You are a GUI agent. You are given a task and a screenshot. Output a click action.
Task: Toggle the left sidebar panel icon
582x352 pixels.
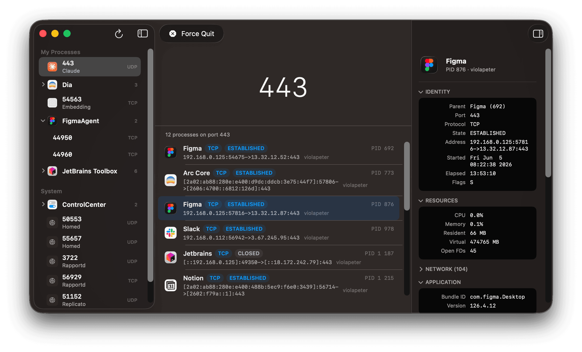click(143, 33)
